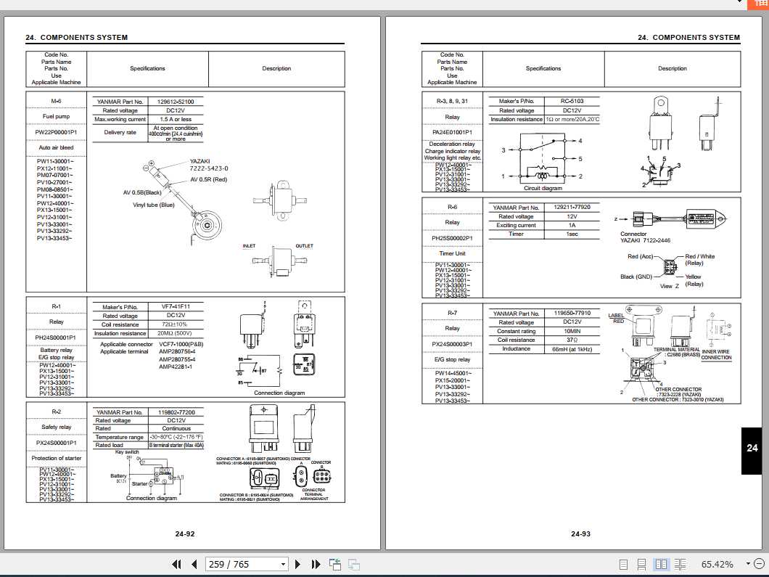Select YANMAR part number 119650-77910
The image size is (769, 577).
[x=572, y=313]
